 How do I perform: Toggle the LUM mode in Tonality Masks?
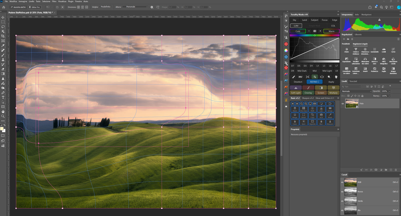[x=296, y=26]
